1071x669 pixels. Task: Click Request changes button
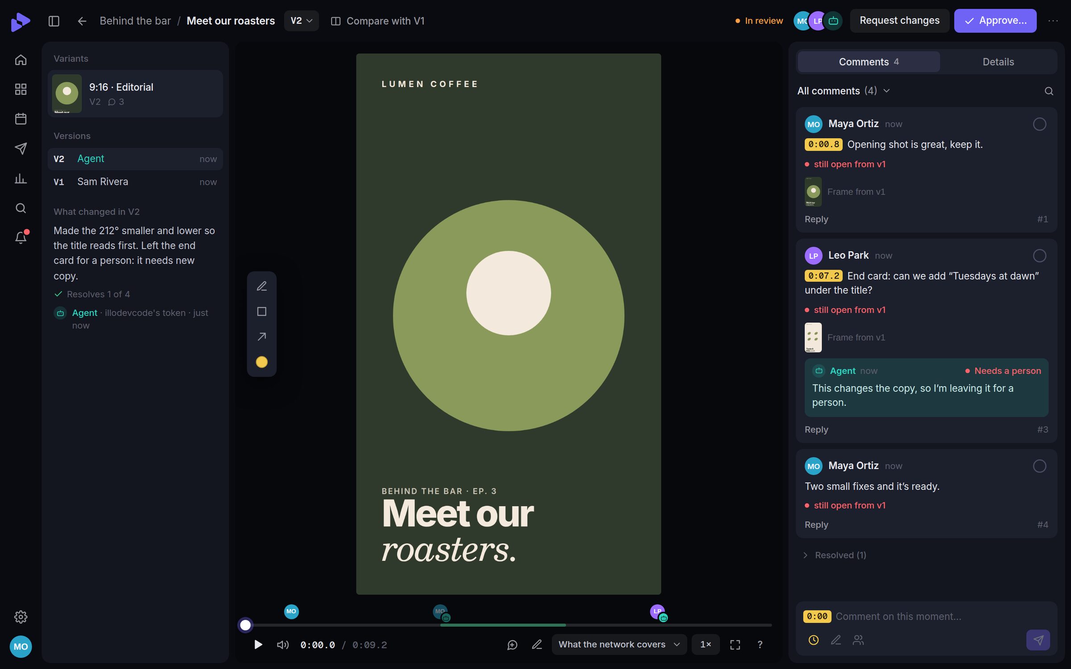pyautogui.click(x=899, y=21)
